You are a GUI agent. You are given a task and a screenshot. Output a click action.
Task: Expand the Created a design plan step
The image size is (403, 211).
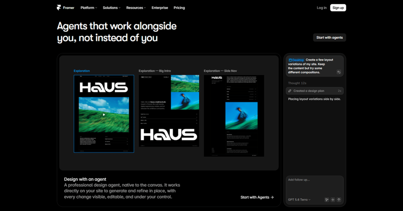314,91
